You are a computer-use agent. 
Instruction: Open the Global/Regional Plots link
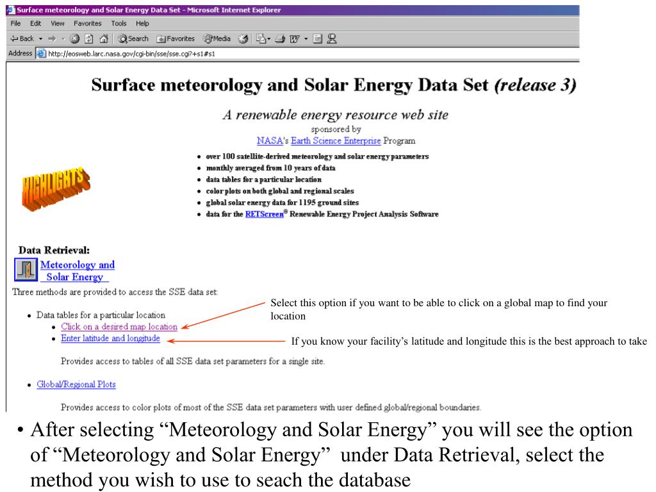click(76, 384)
